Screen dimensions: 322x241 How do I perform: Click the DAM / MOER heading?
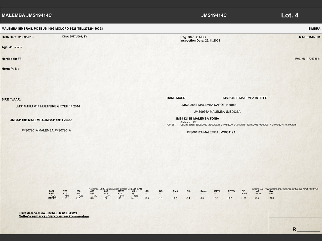point(177,98)
